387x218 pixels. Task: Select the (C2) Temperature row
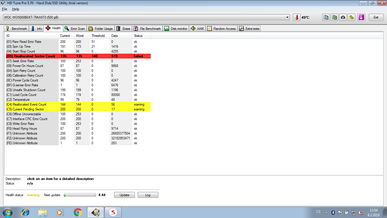click(78, 100)
